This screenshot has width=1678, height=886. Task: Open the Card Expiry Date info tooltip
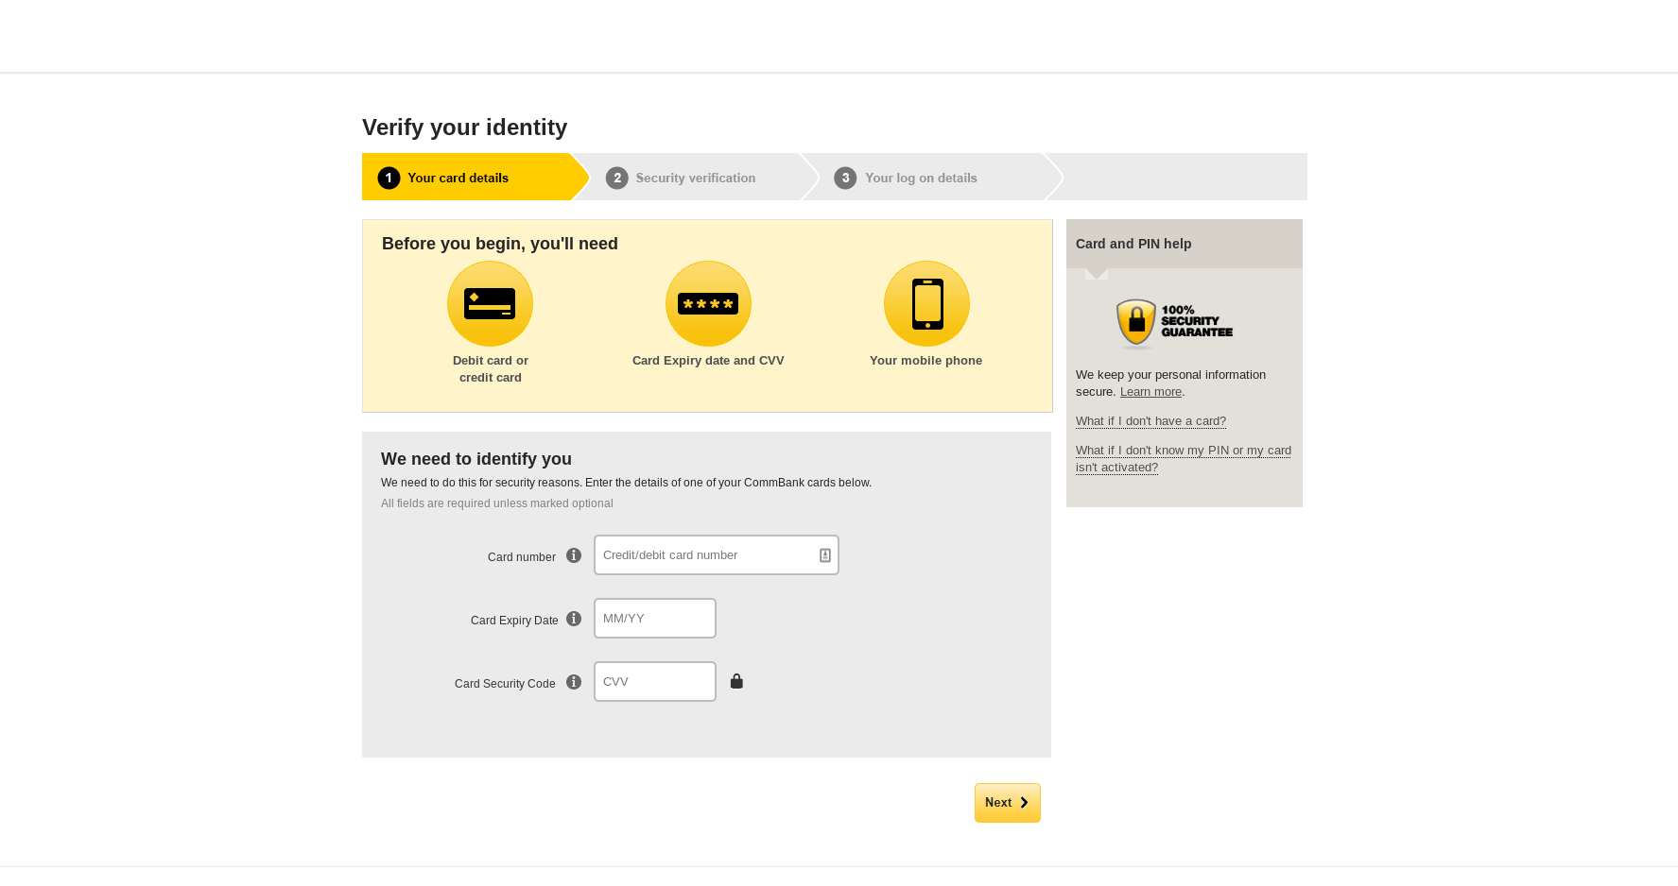(574, 619)
